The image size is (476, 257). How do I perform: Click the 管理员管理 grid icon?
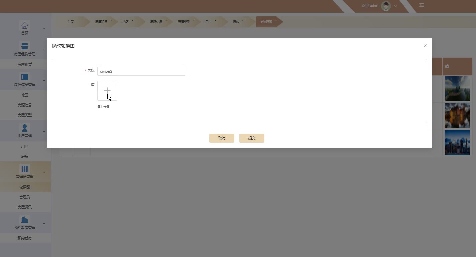coord(25,169)
